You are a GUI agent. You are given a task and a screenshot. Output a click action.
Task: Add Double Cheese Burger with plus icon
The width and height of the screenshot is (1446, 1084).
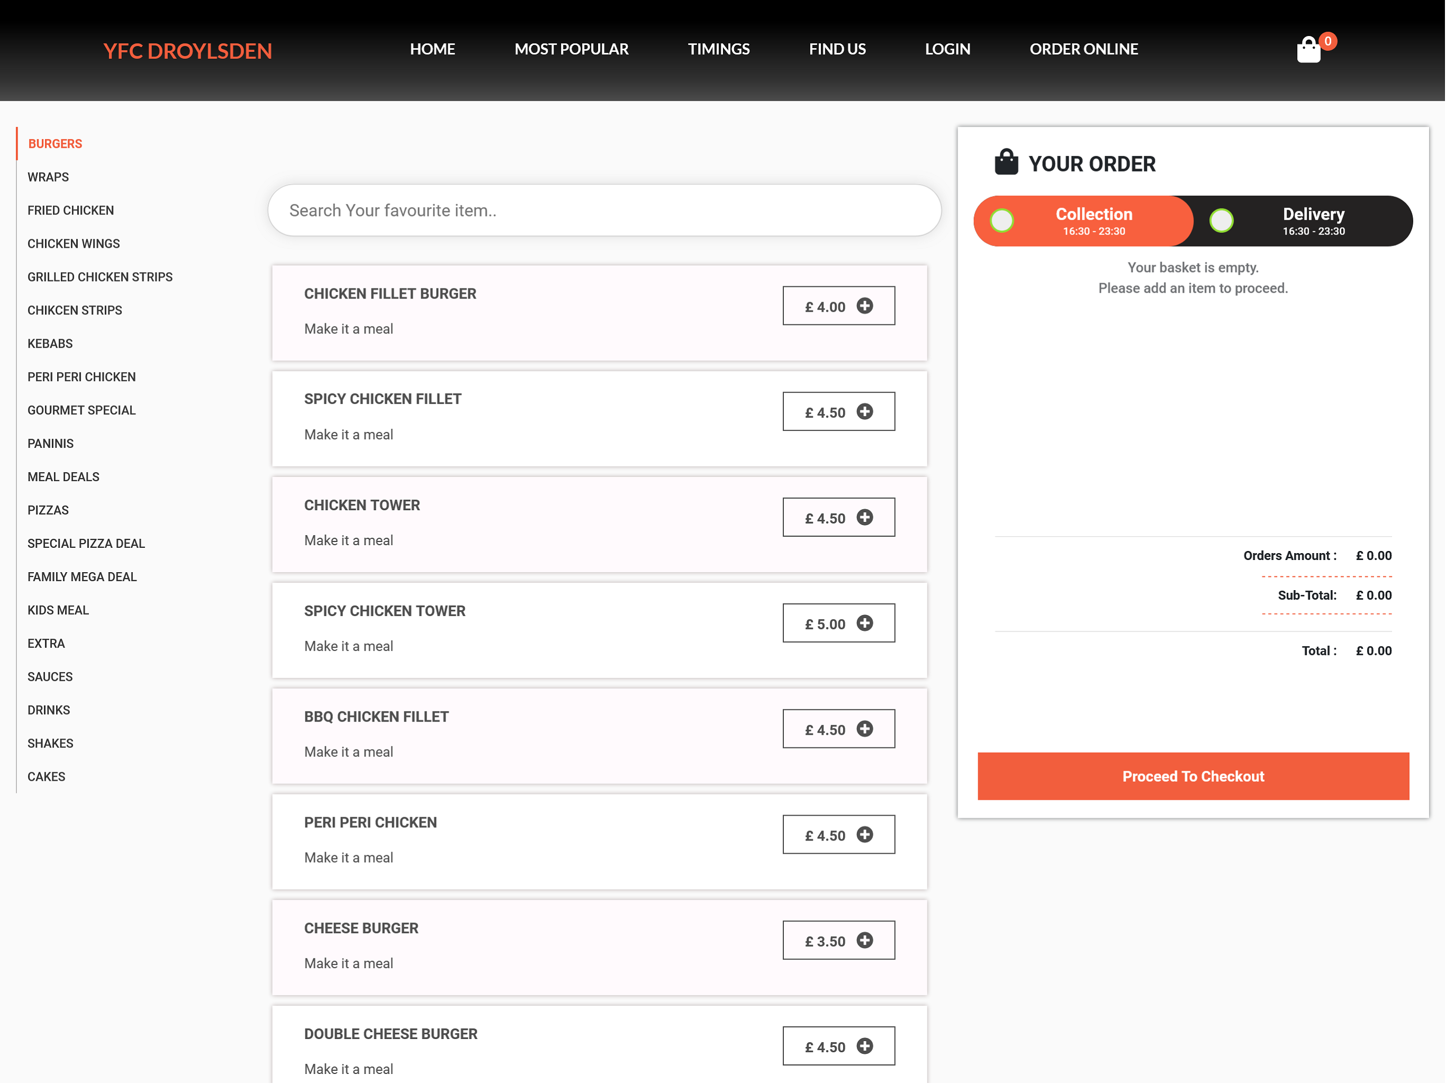pyautogui.click(x=864, y=1046)
